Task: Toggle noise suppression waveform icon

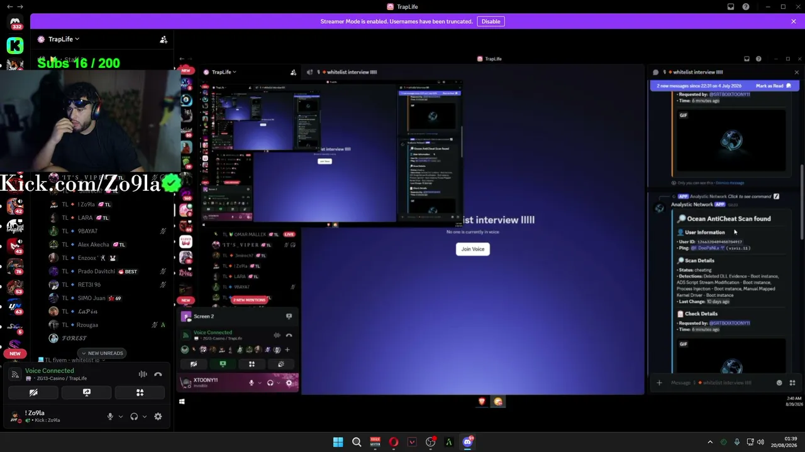Action: pos(143,374)
